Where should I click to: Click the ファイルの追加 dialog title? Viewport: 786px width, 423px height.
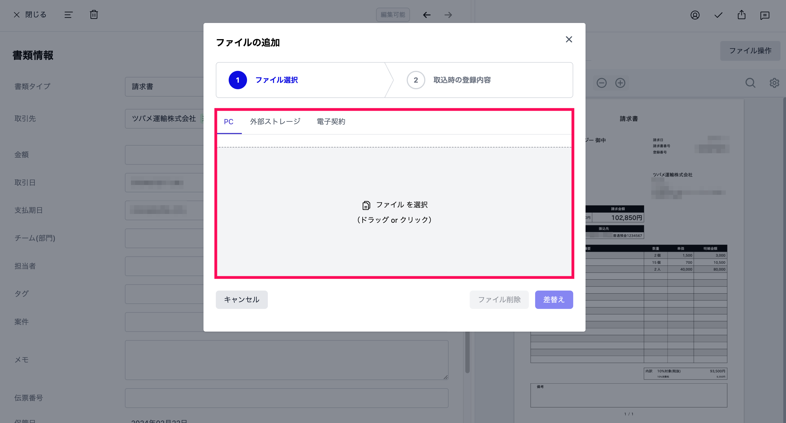[248, 42]
